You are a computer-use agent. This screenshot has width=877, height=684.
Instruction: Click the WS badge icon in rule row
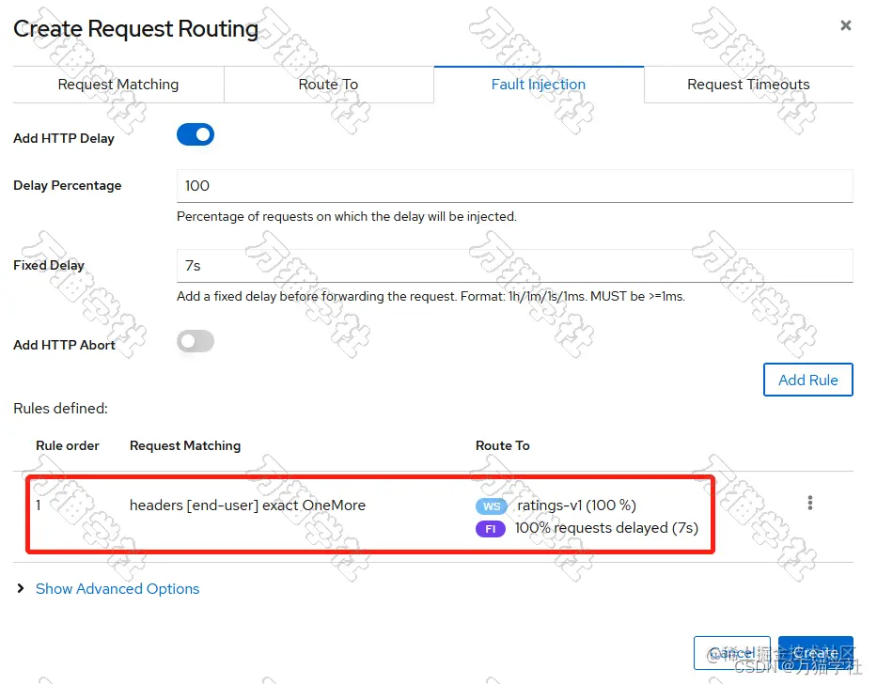pyautogui.click(x=491, y=506)
